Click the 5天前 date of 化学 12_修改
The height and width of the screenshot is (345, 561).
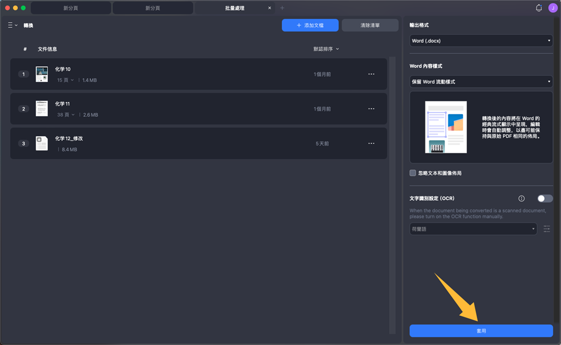click(322, 143)
